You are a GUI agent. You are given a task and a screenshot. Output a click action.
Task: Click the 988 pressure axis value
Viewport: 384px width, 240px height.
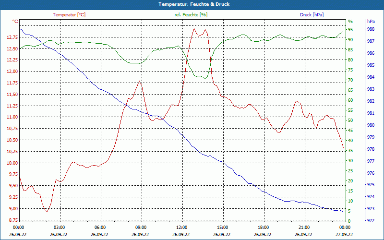[371, 29]
